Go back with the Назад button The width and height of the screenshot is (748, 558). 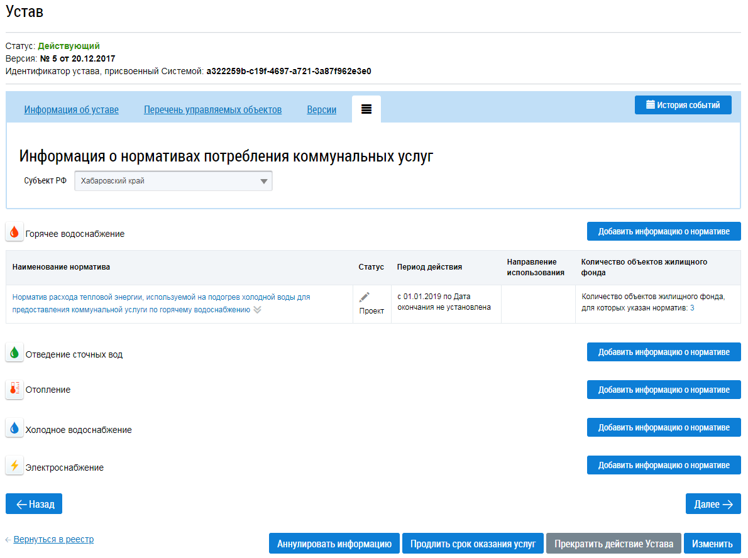coord(34,504)
